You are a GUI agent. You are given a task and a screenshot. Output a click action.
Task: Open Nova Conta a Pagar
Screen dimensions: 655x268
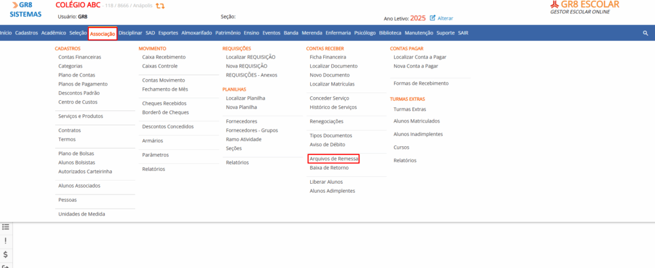[x=416, y=66]
